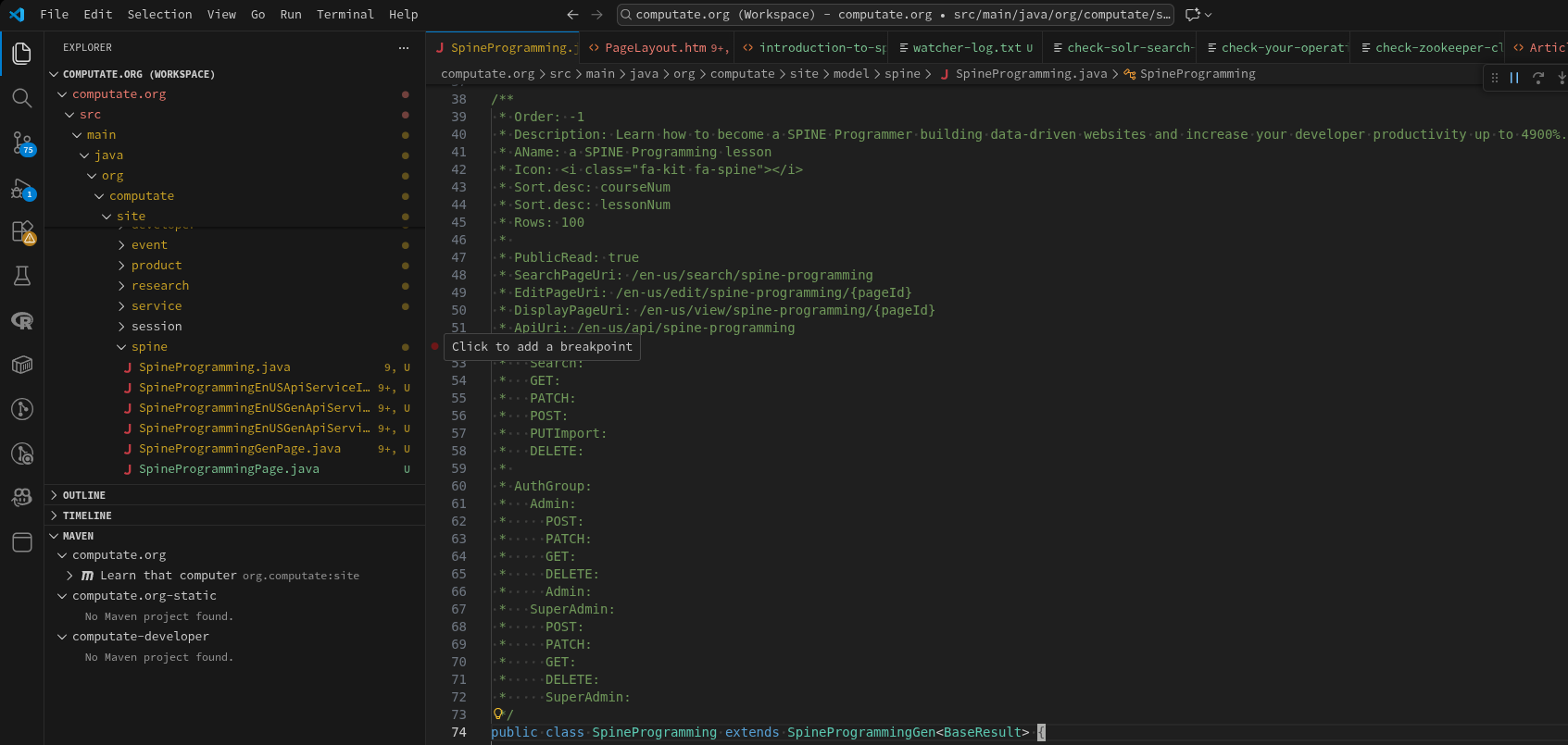Click Step Into in the debug toolbar
1568x745 pixels.
click(1561, 78)
